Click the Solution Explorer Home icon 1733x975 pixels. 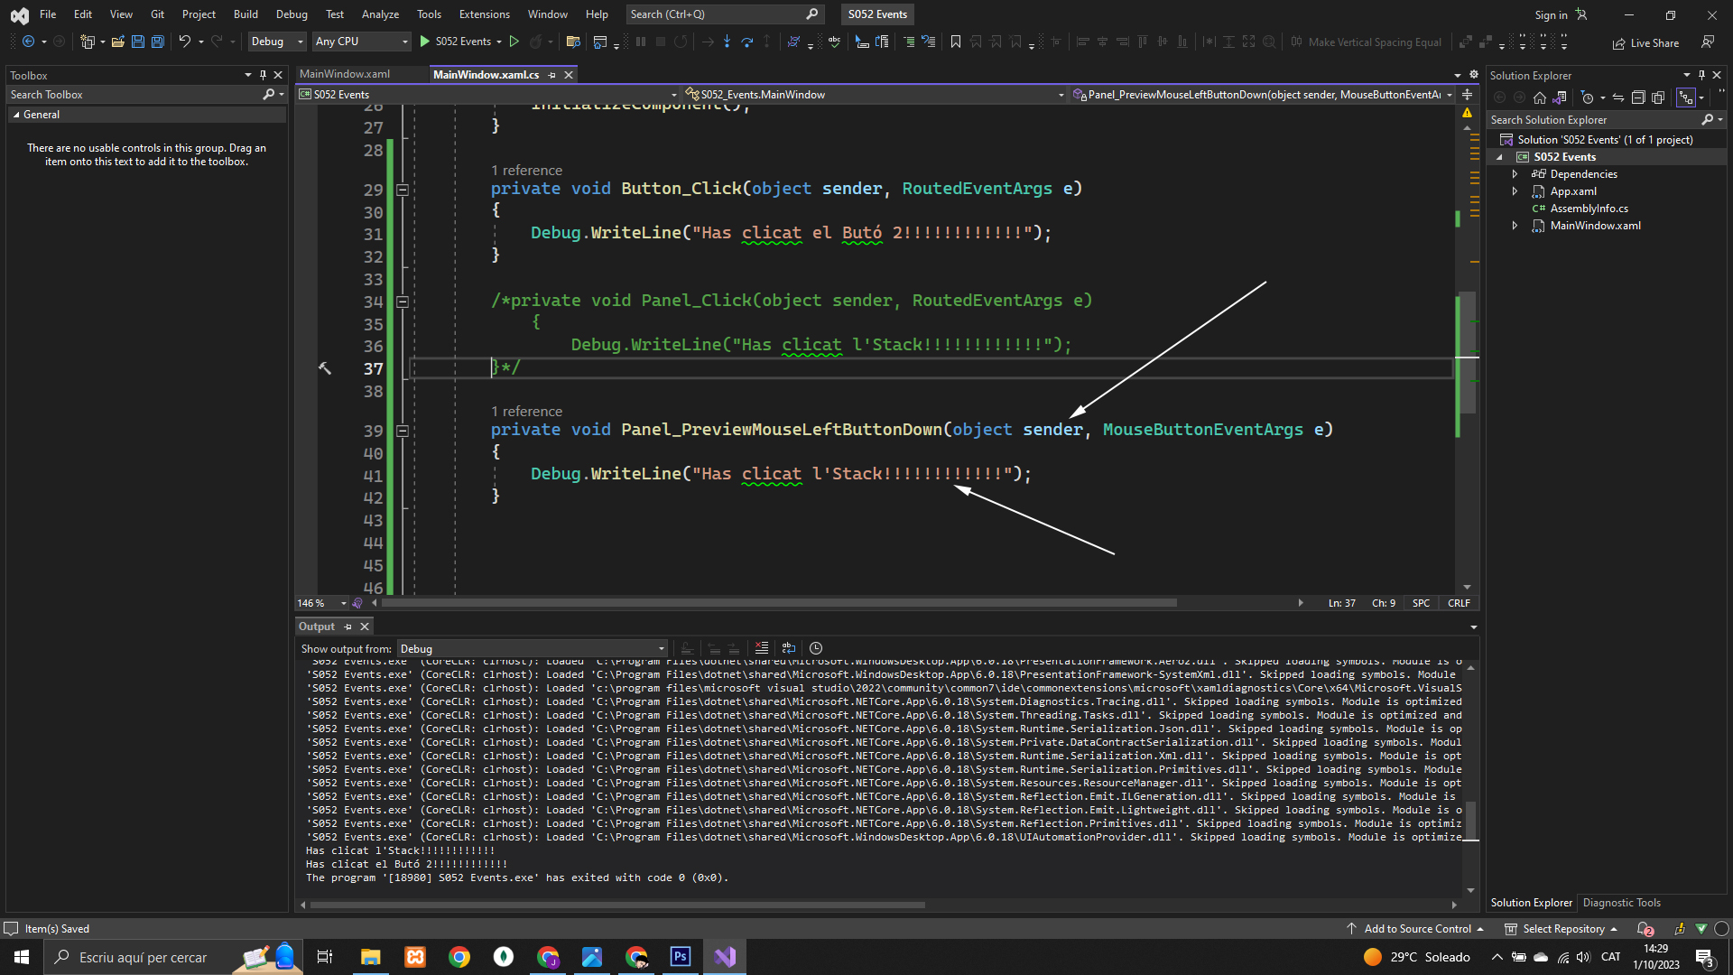tap(1540, 97)
